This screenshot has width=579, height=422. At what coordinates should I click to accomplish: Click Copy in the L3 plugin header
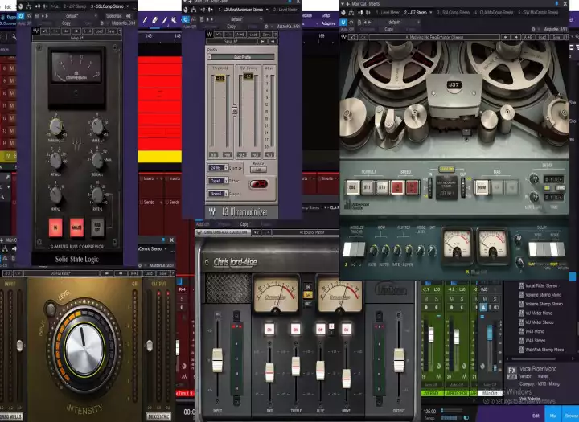tap(231, 27)
